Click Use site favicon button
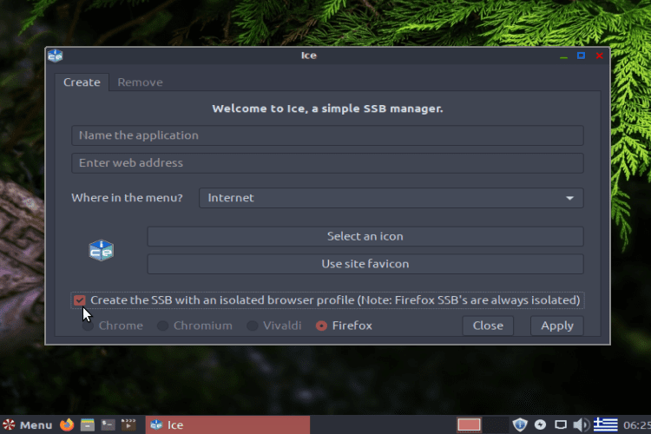Image resolution: width=651 pixels, height=434 pixels. [365, 264]
